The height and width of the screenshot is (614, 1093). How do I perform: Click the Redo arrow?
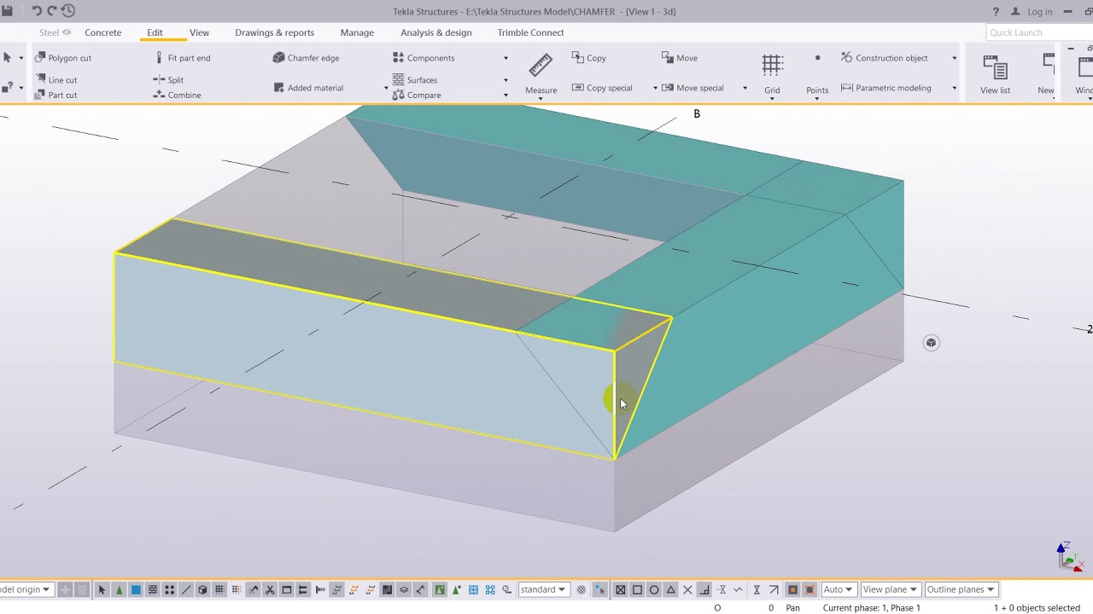52,11
